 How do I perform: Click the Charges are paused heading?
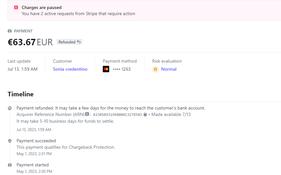coord(41,7)
